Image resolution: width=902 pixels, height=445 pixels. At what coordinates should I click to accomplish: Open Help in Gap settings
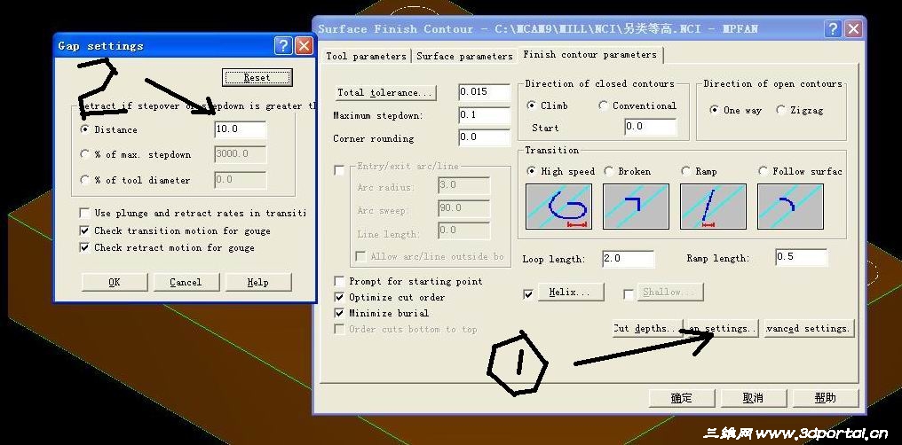[x=258, y=283]
